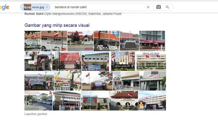
Task: Open the red-roofed building behind dark fence thumbnail
Action: (x=129, y=41)
